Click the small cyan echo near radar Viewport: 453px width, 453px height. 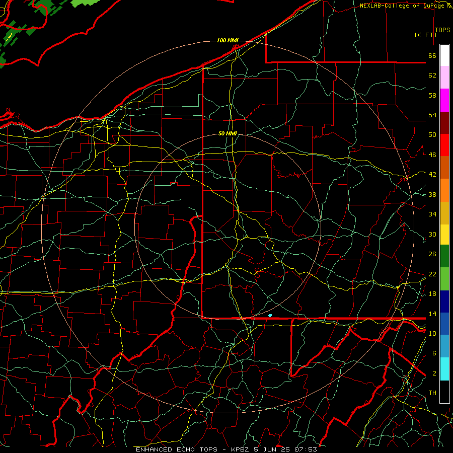point(270,316)
